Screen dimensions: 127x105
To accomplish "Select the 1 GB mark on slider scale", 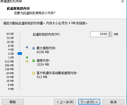I will pyautogui.click(x=11, y=57).
